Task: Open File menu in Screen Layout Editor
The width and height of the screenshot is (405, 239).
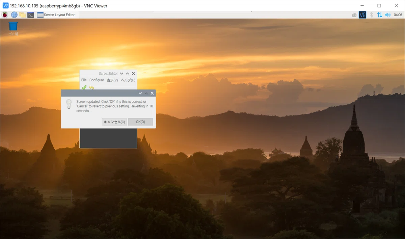Action: [84, 80]
